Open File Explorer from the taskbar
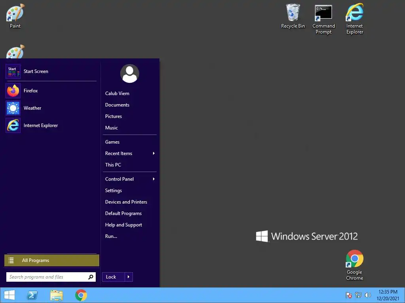This screenshot has width=405, height=303. coord(57,295)
